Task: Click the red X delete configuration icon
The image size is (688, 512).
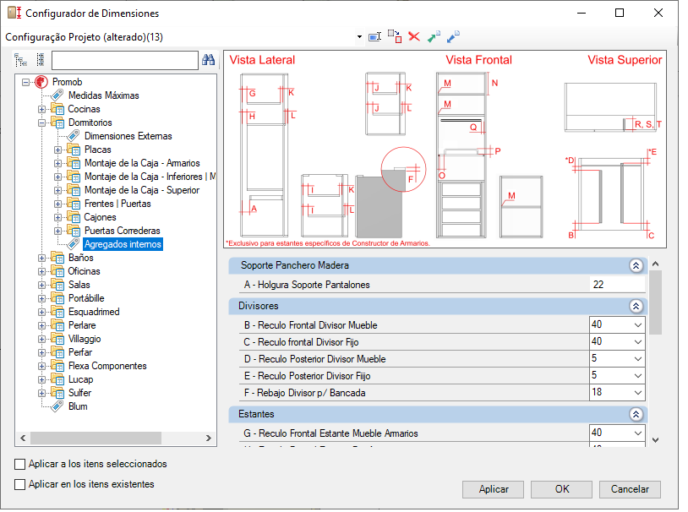Action: click(x=414, y=36)
